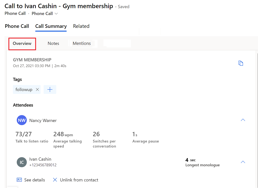Click Ivan Cashin's IC avatar
258x188 pixels.
pyautogui.click(x=22, y=162)
